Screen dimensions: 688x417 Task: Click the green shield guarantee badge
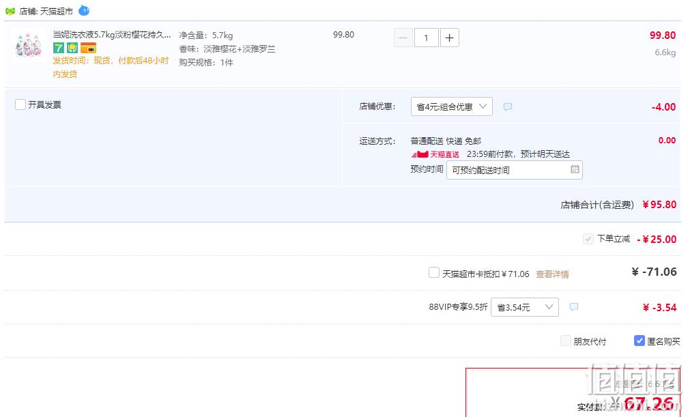[72, 48]
